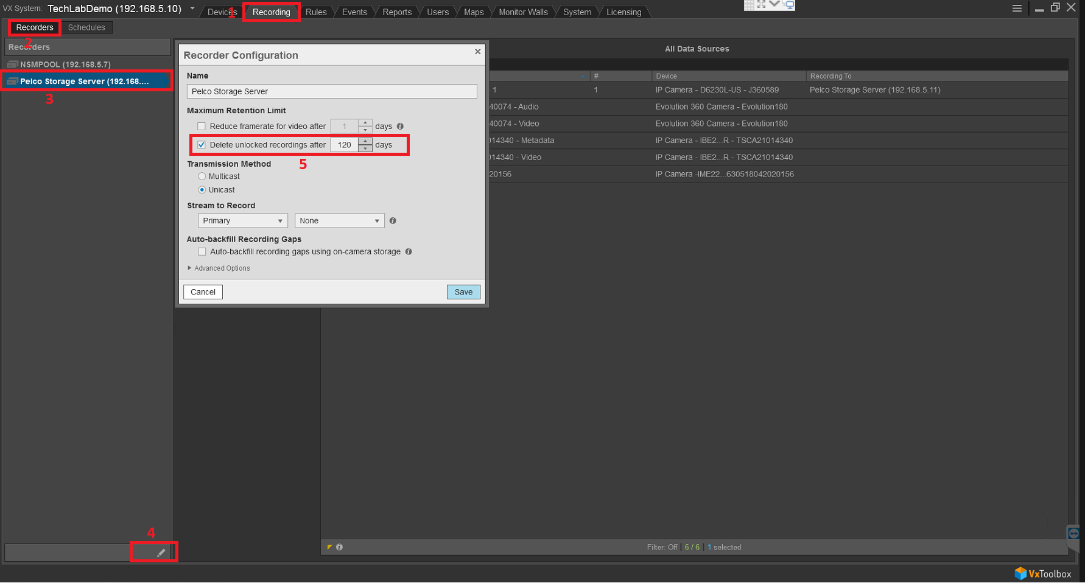Click the down chevron in top toolbar
The width and height of the screenshot is (1085, 583).
click(774, 4)
